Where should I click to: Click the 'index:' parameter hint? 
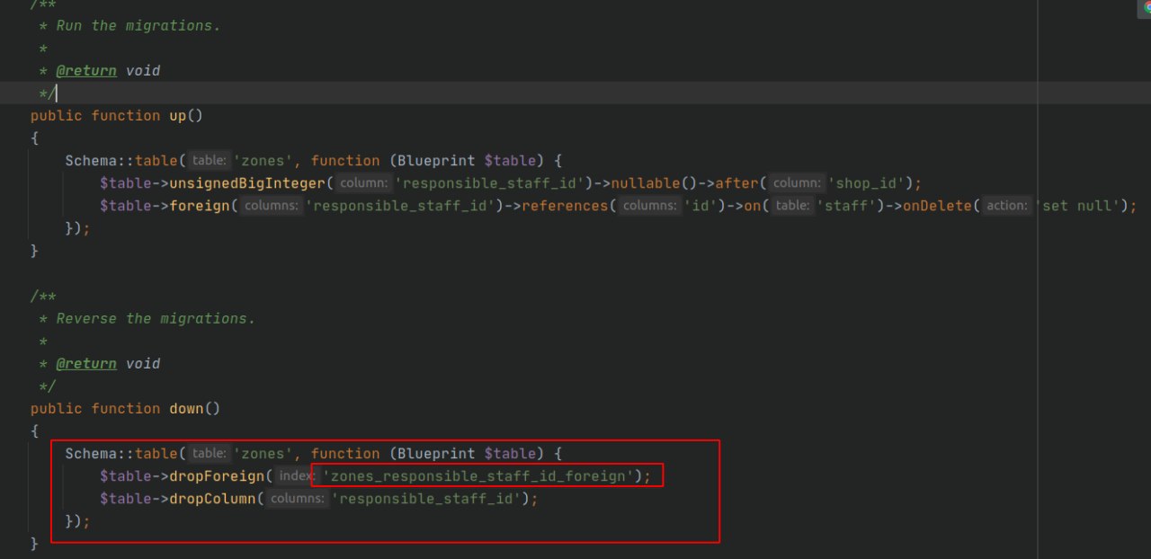click(x=298, y=475)
